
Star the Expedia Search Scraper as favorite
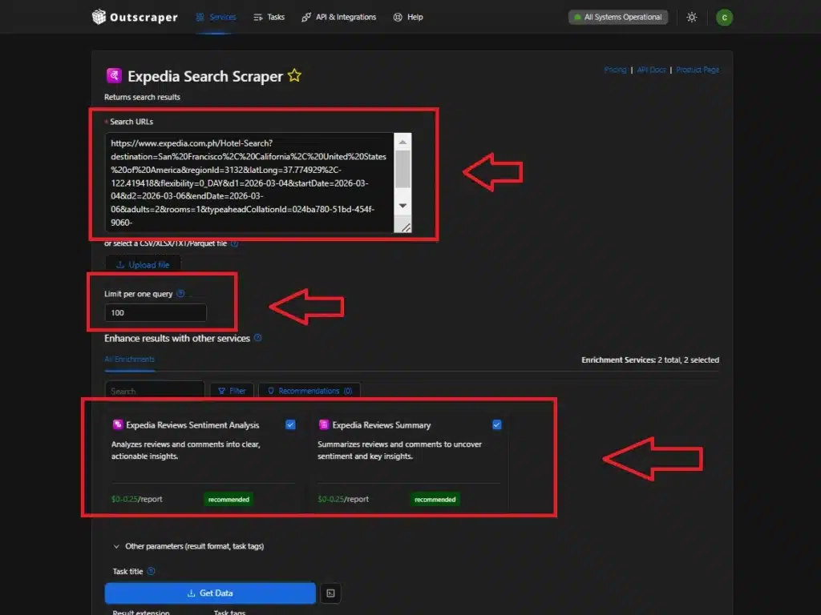294,74
